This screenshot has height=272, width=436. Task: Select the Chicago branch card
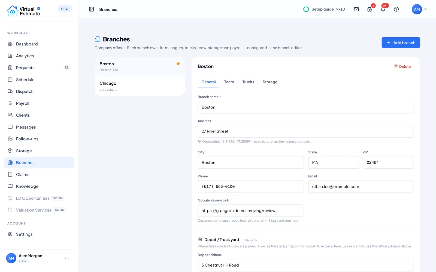tap(140, 86)
